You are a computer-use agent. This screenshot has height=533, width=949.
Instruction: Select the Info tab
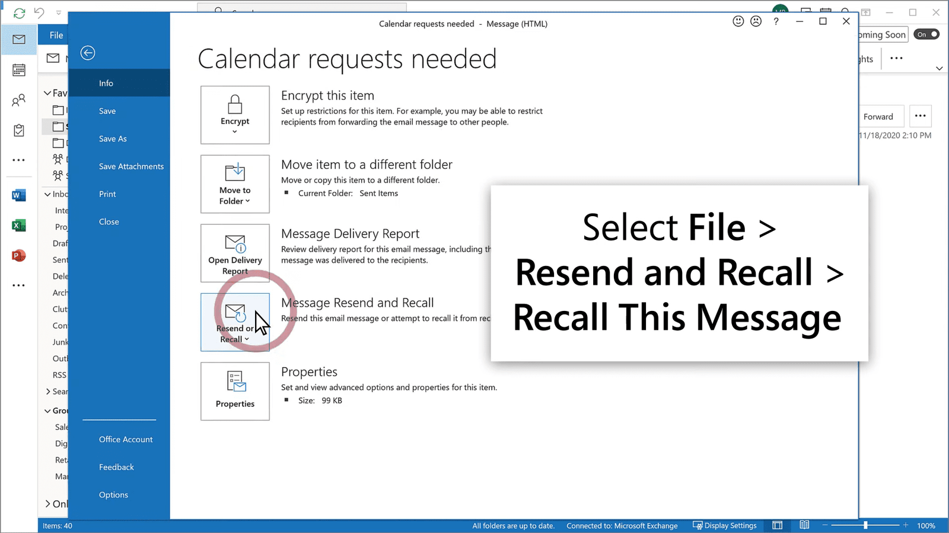(x=119, y=83)
